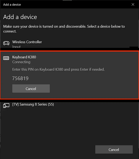Click the Enter this PIN instruction text

coord(58,69)
